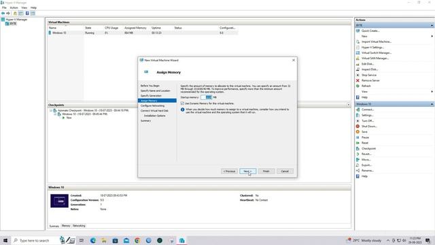Open the Action menu
Image resolution: width=435 pixels, height=245 pixels.
coord(14,7)
